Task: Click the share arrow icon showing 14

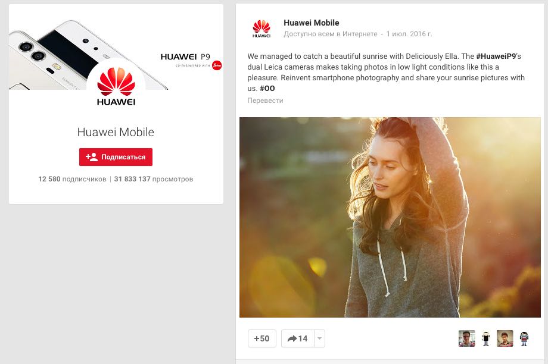Action: pos(297,338)
